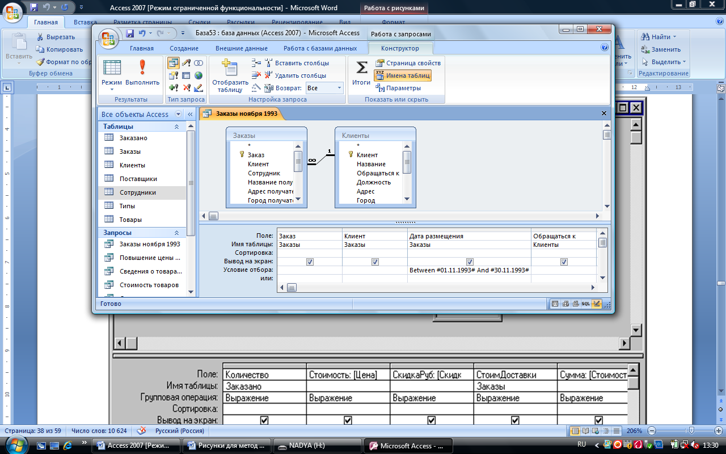Save the Access database via quick toolbar
Screen dimensions: 726x454
point(130,33)
